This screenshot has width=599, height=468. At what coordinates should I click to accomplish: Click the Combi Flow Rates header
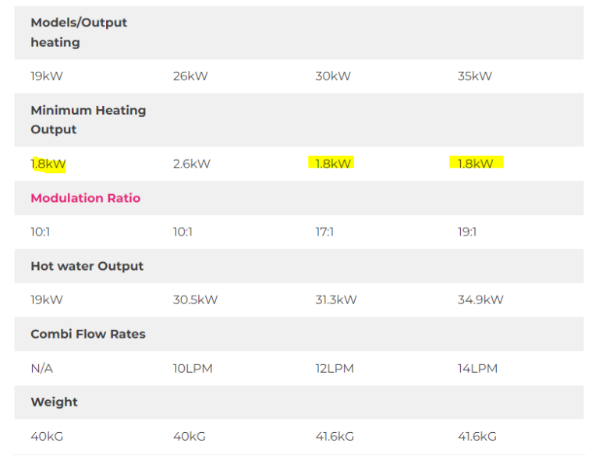click(88, 334)
